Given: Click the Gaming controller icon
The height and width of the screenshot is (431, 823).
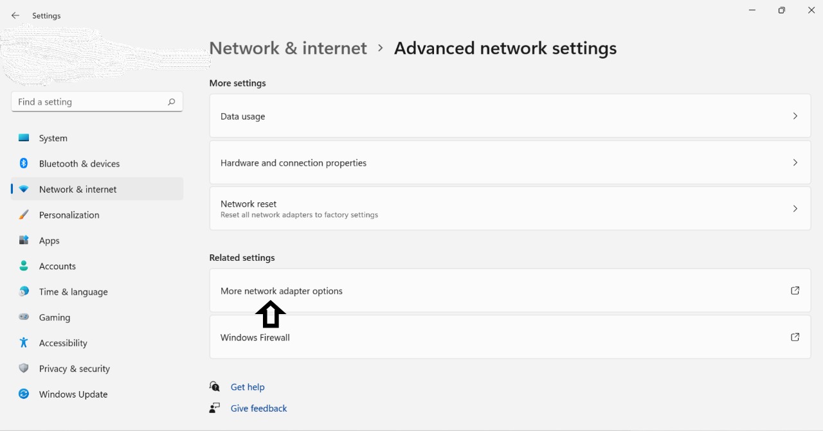Looking at the screenshot, I should click(24, 317).
